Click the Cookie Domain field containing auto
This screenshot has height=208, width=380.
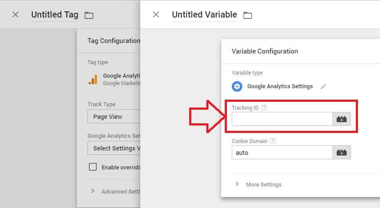(x=282, y=152)
